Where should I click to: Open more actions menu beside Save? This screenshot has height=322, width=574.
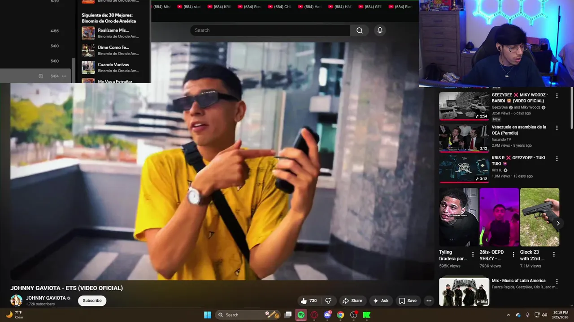coord(429,301)
